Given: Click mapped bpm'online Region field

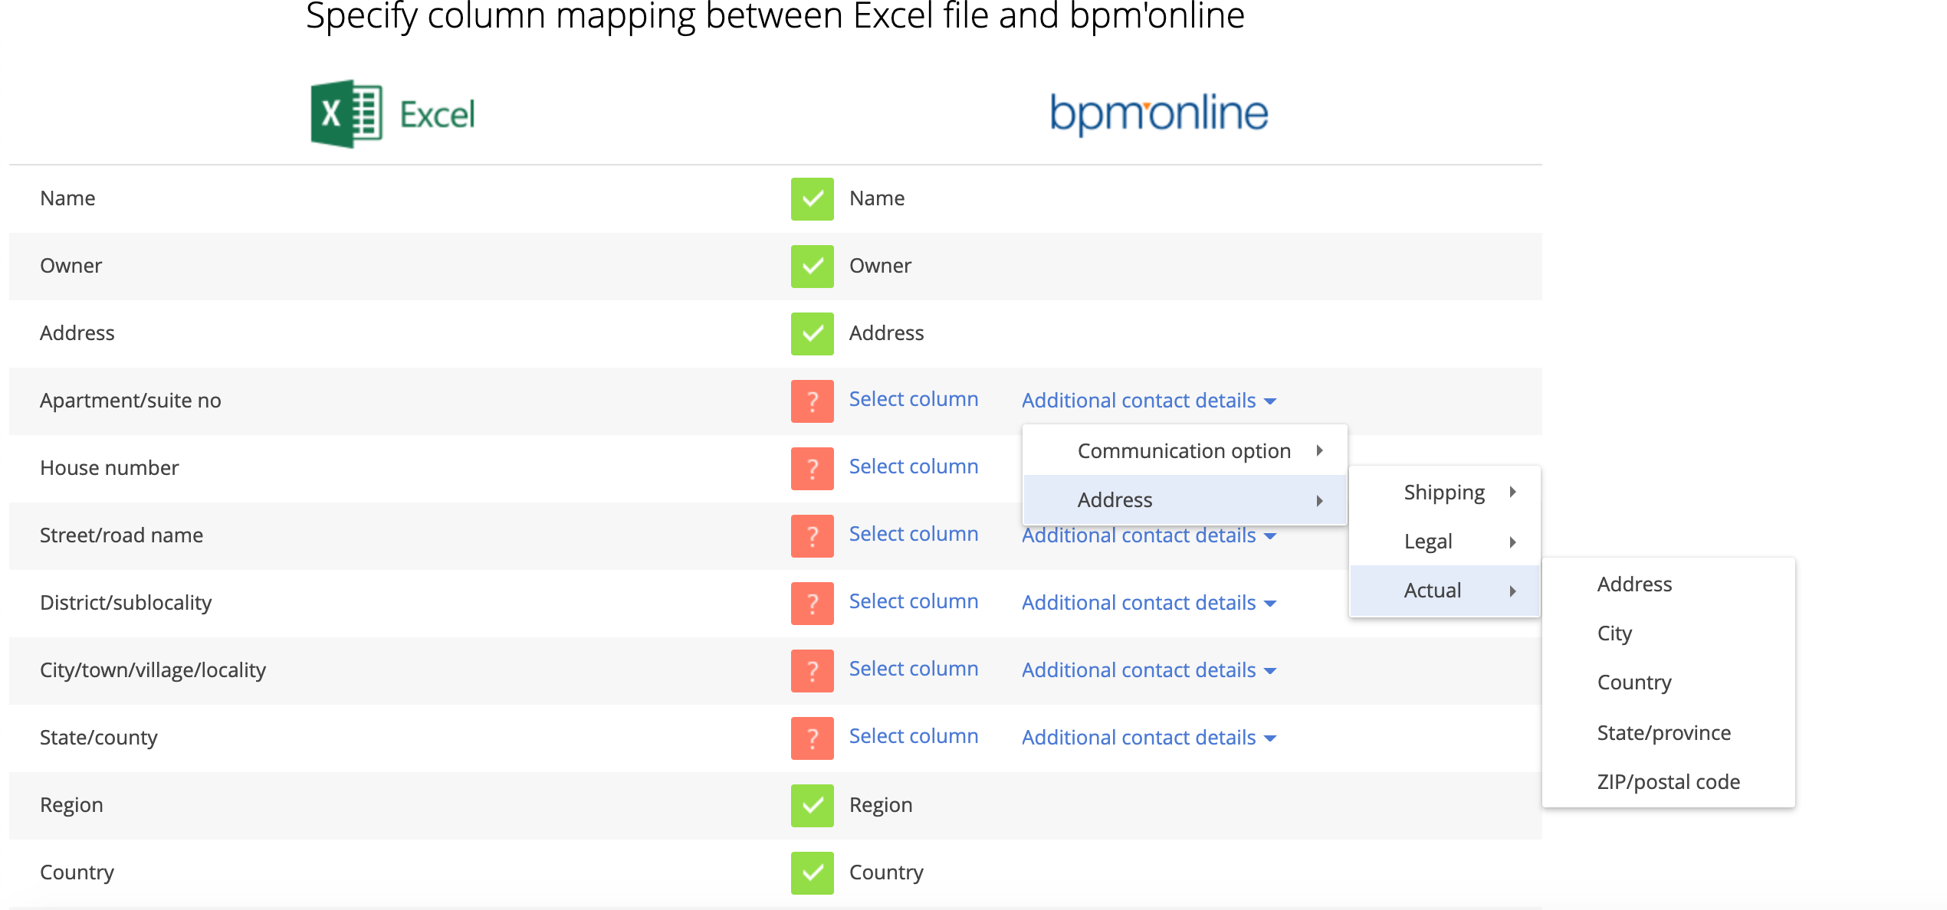Looking at the screenshot, I should point(881,805).
